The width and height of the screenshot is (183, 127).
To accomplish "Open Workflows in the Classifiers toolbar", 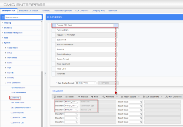I will tap(108, 97).
